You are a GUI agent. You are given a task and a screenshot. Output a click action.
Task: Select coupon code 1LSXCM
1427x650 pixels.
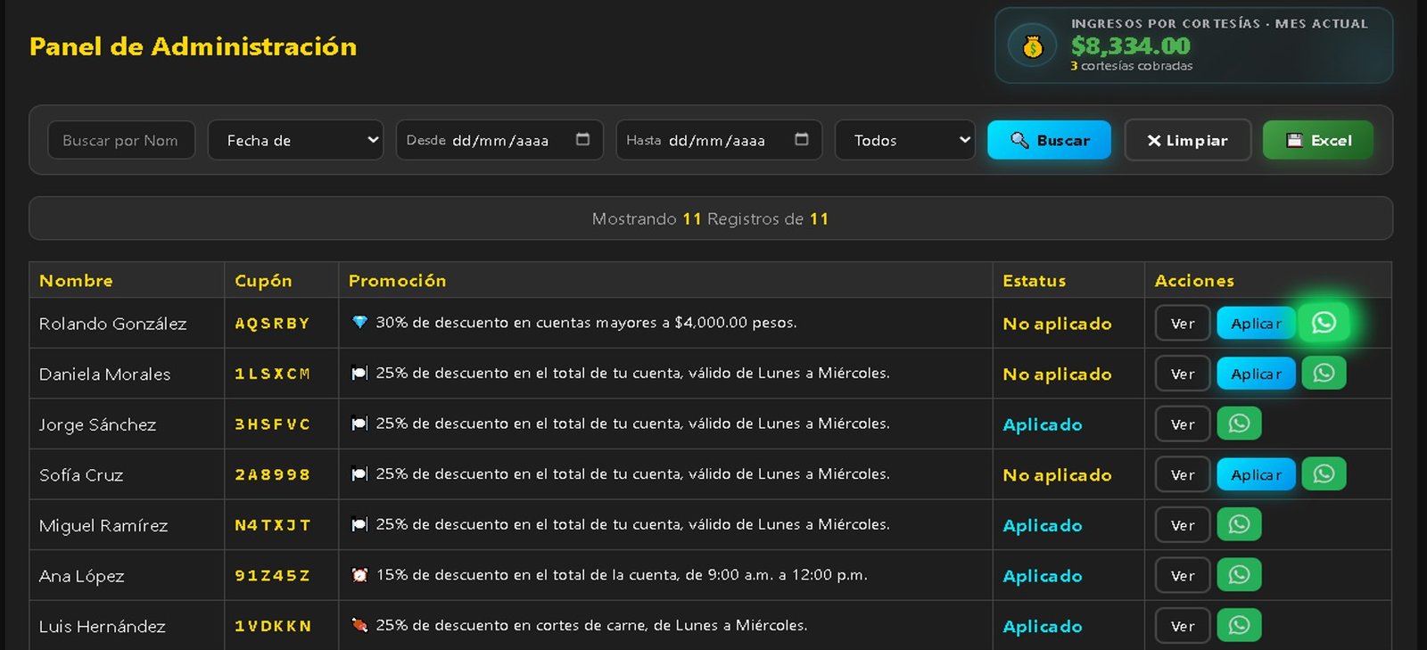click(272, 374)
